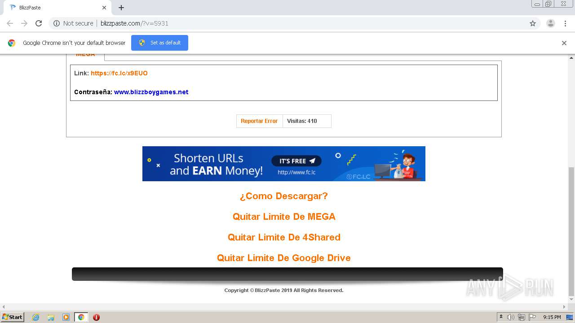
Task: Click Reportar Error button
Action: [x=259, y=121]
